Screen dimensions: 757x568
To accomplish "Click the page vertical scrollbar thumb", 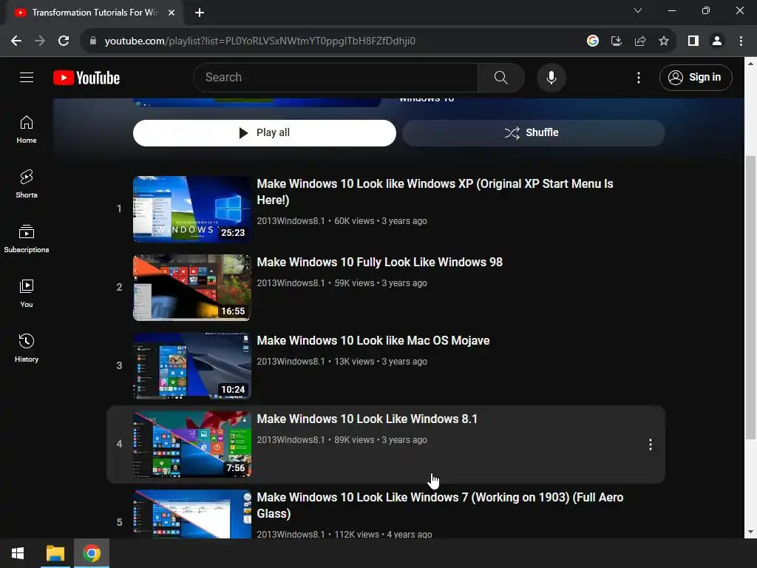I will coord(750,297).
